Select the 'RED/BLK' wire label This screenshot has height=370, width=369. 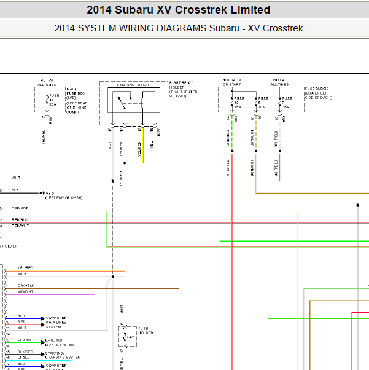pos(20,219)
